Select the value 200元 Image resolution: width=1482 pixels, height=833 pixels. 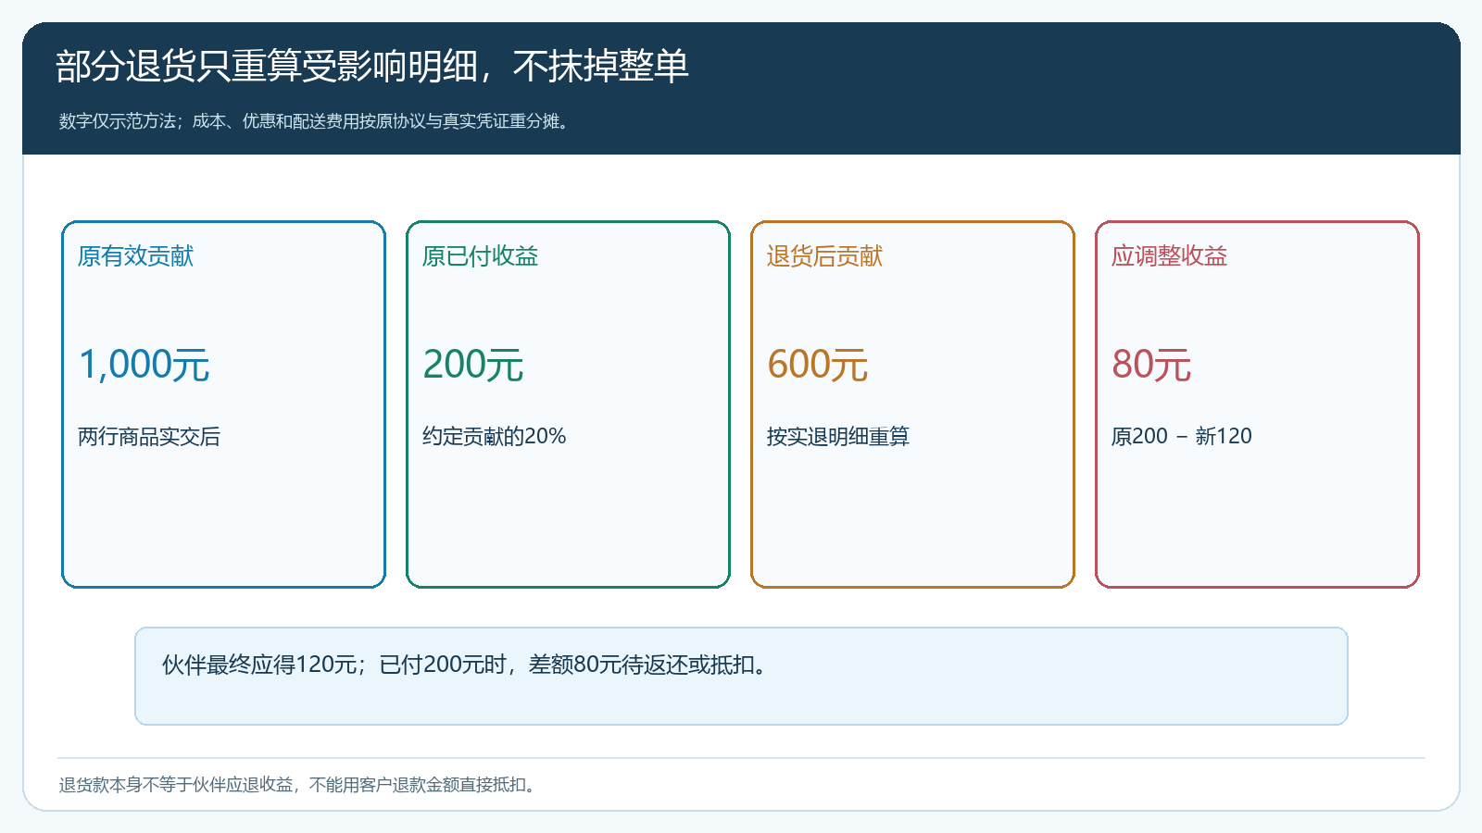pos(472,365)
